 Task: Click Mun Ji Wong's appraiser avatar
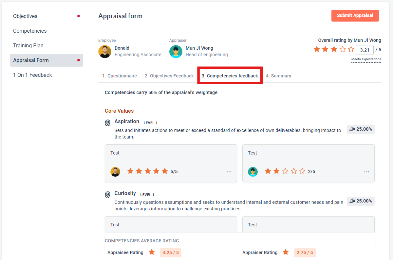176,52
